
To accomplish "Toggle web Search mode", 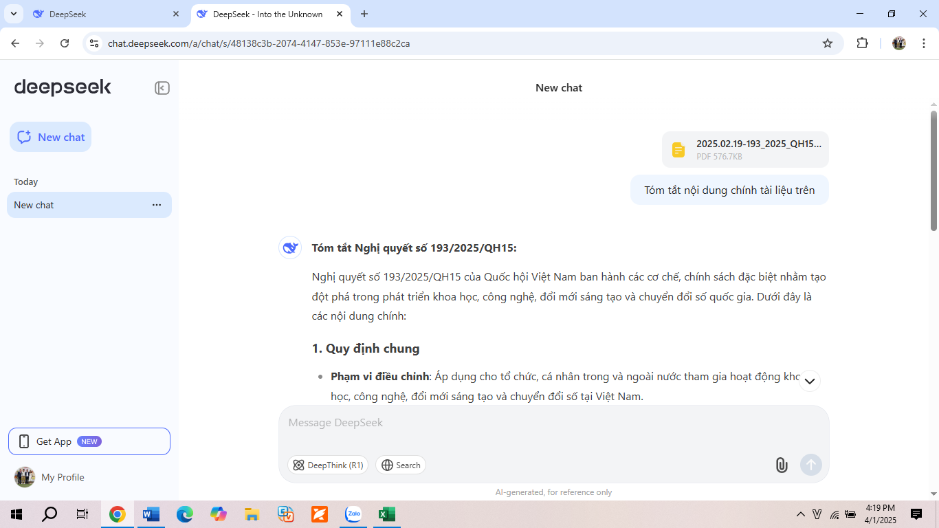I will click(x=401, y=465).
